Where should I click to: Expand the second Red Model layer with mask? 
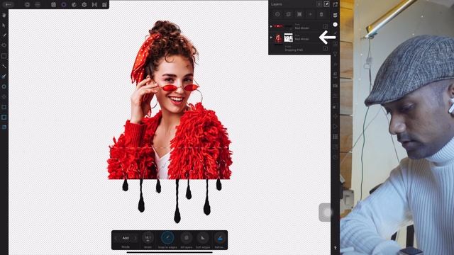(x=271, y=38)
